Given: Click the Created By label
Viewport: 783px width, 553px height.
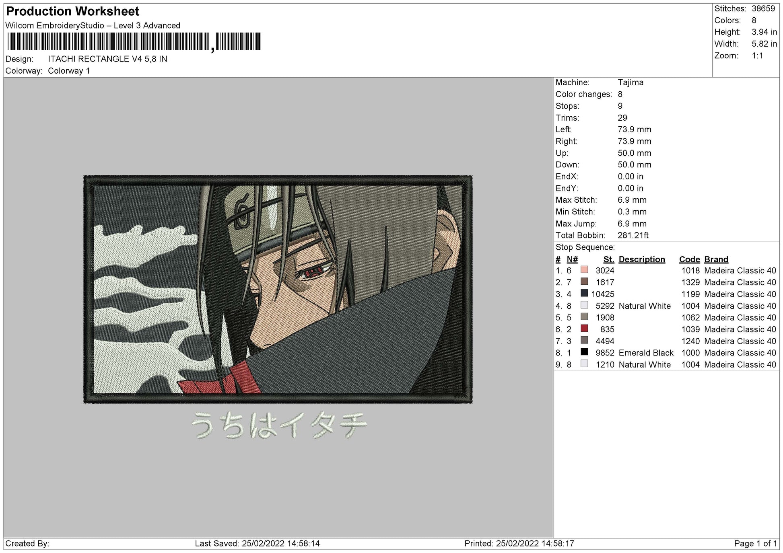Looking at the screenshot, I should (x=27, y=544).
